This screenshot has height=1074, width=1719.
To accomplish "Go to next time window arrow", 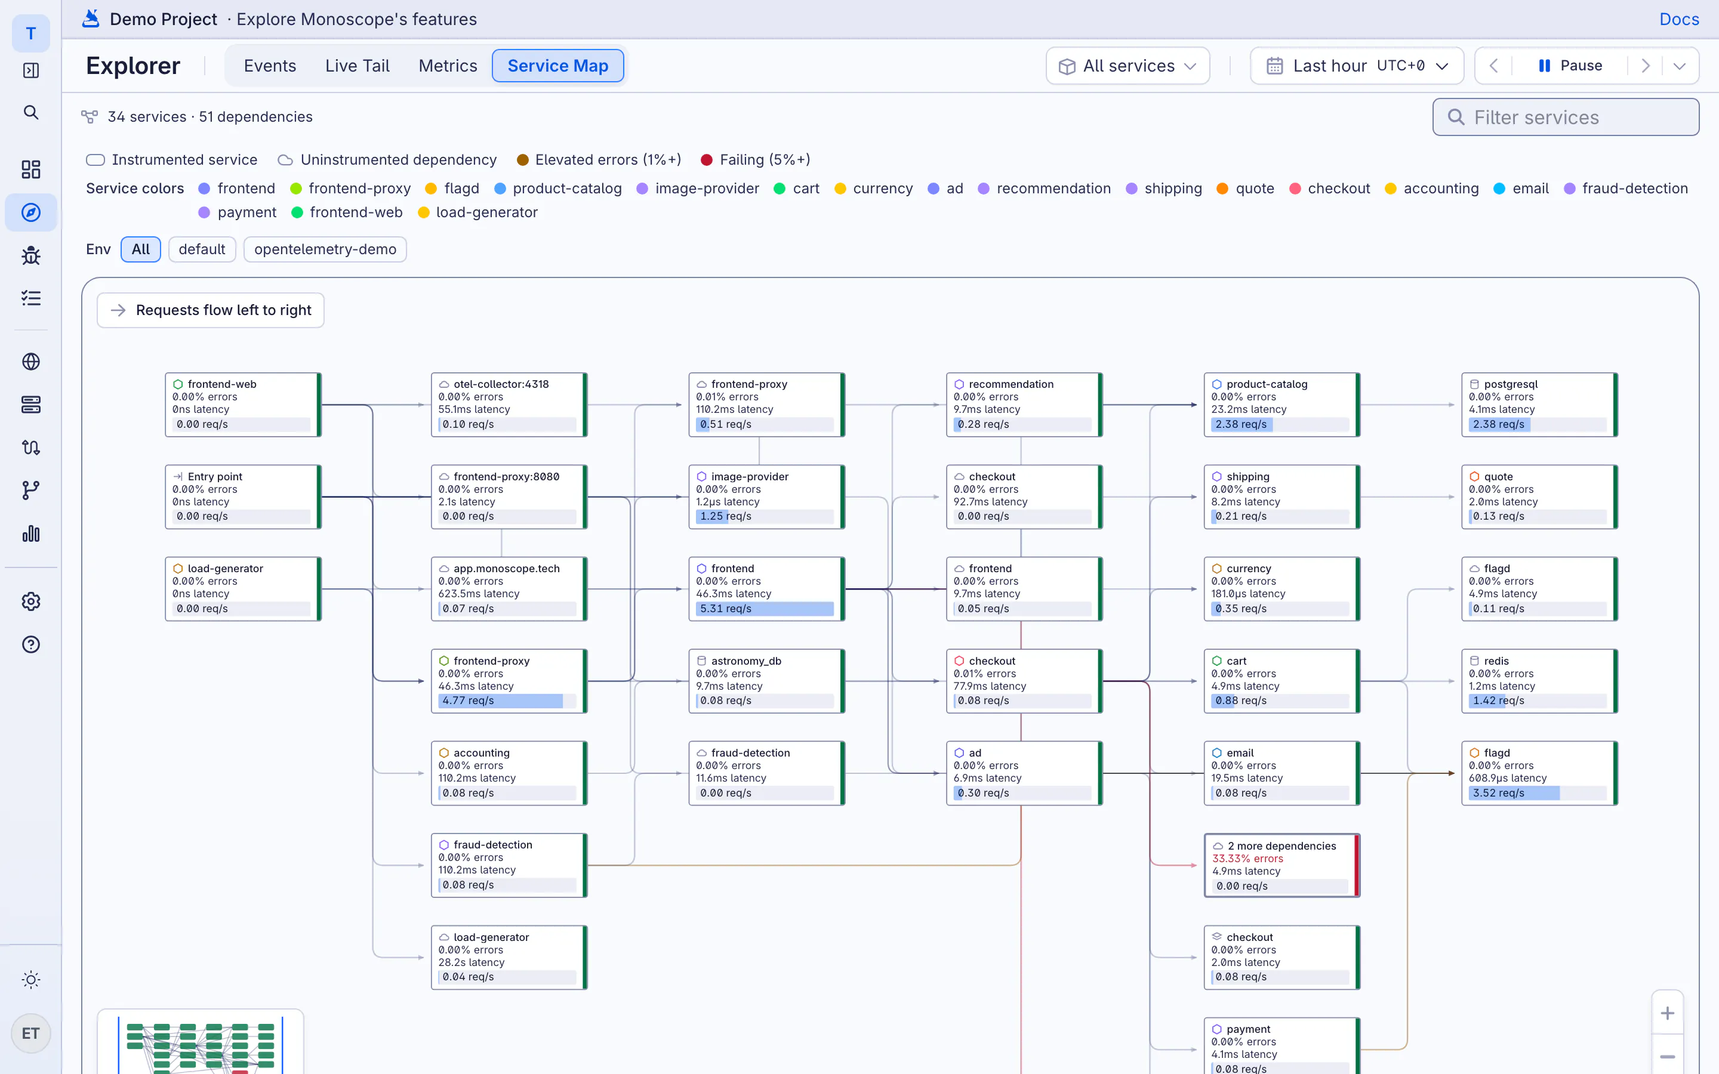I will [x=1645, y=66].
